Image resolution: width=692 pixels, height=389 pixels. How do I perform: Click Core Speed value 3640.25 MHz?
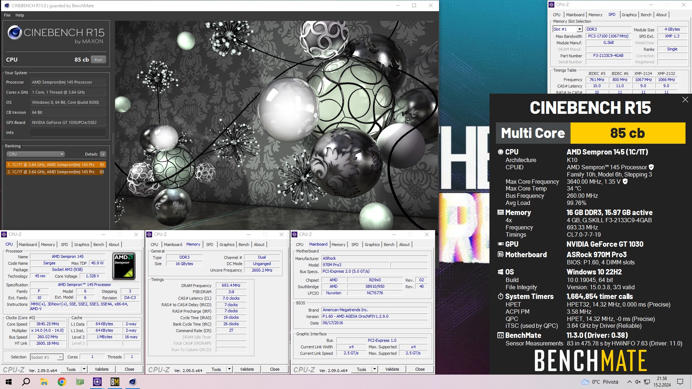click(48, 324)
